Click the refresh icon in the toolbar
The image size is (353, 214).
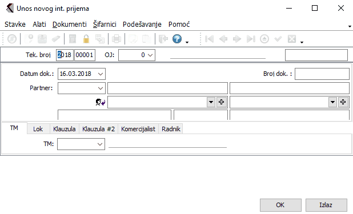pos(11,39)
